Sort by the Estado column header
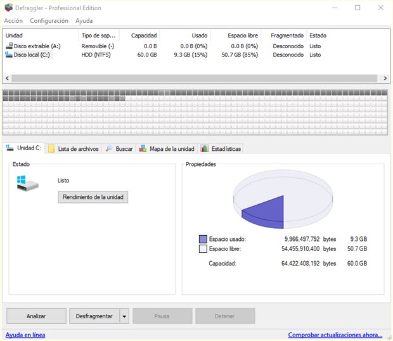Image resolution: width=393 pixels, height=341 pixels. [318, 35]
